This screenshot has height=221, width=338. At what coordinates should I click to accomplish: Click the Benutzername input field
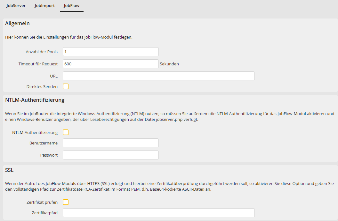(111, 143)
